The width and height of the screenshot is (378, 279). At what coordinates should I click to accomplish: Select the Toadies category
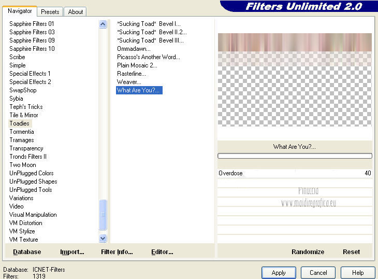(x=19, y=123)
